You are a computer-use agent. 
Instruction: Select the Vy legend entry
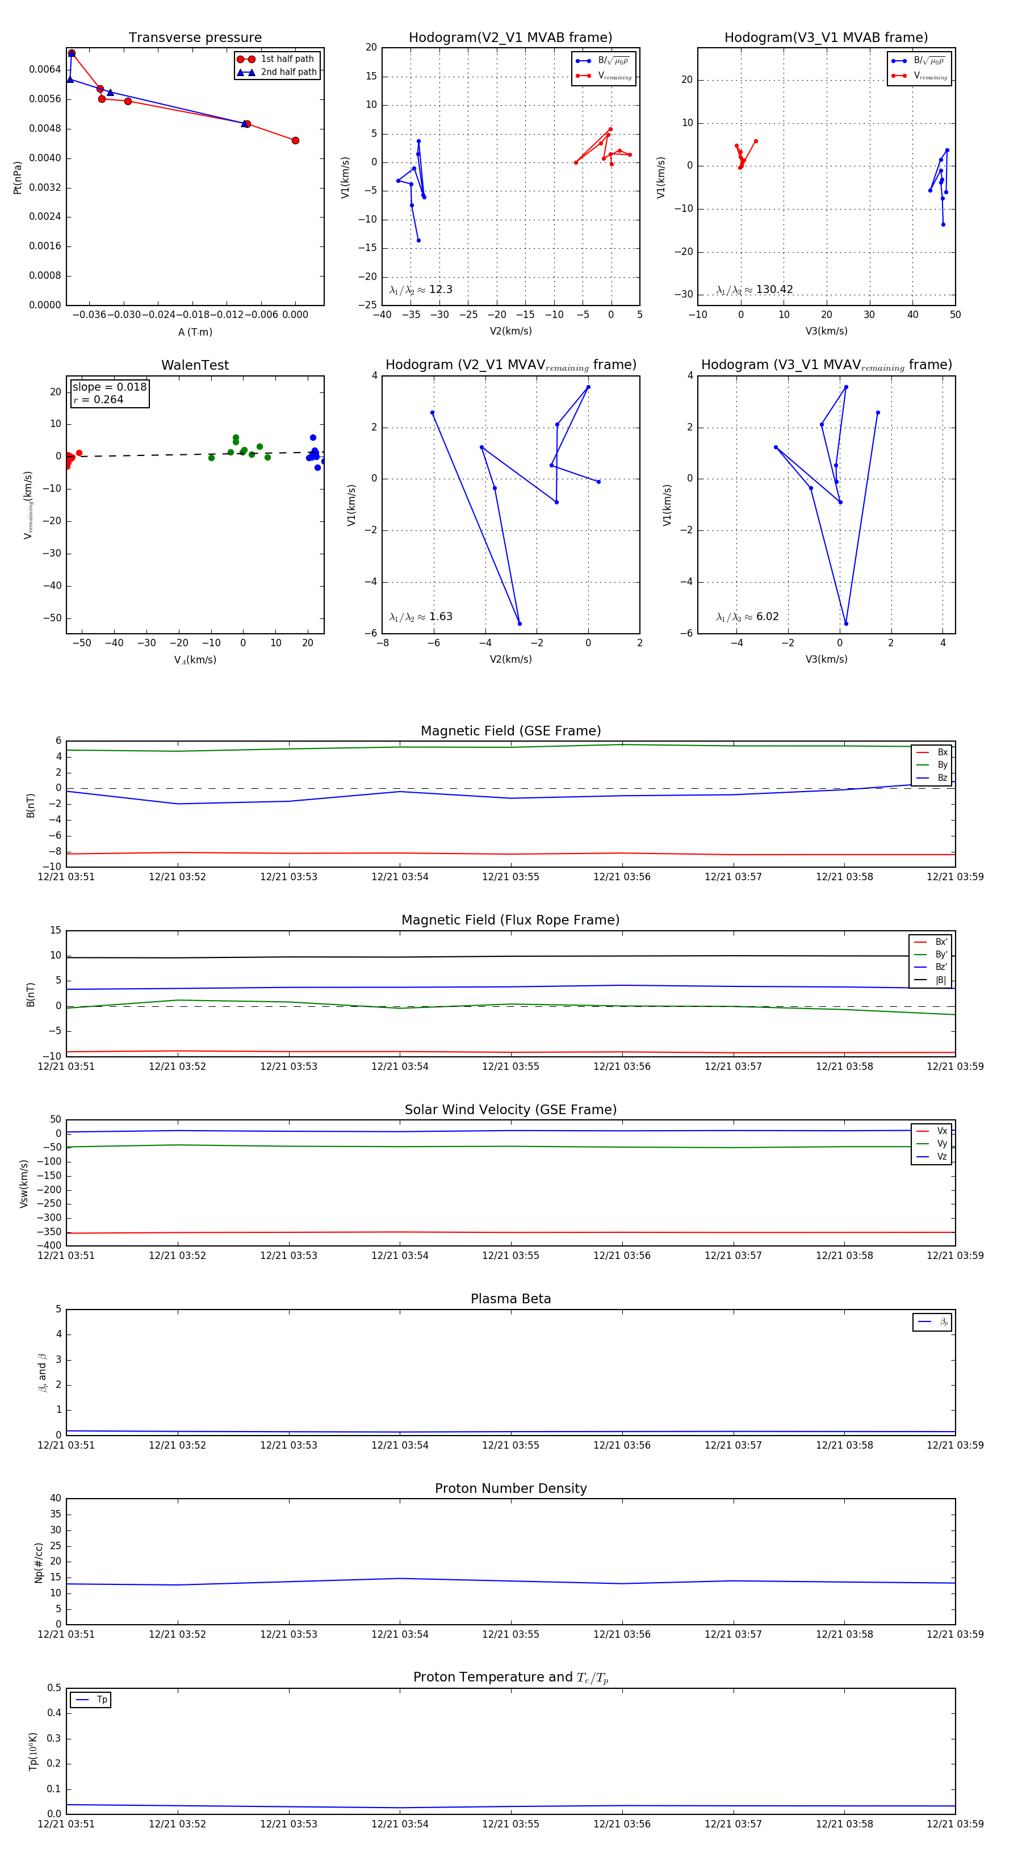point(932,1144)
